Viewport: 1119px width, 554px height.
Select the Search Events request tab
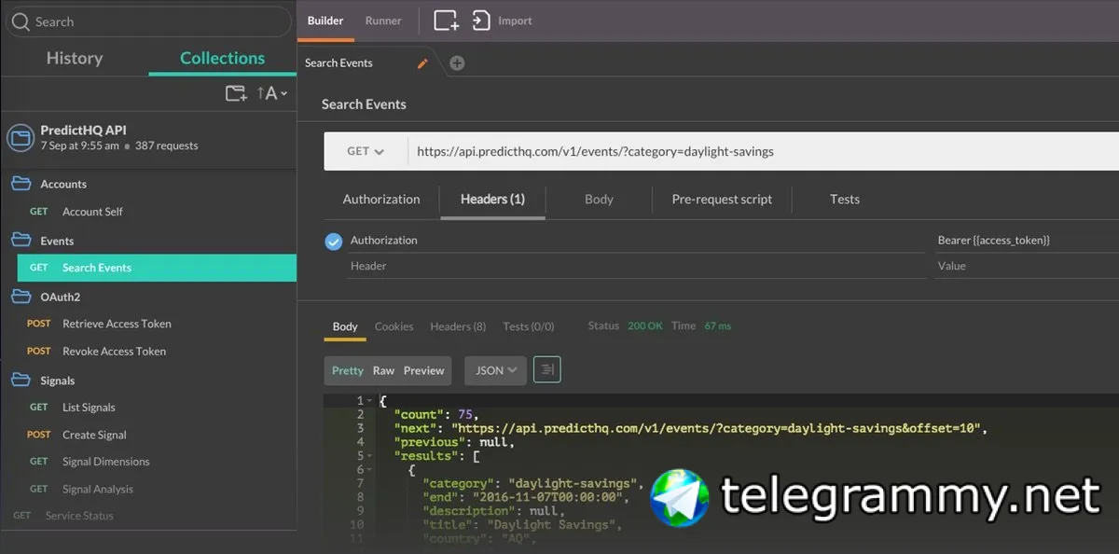pos(338,63)
